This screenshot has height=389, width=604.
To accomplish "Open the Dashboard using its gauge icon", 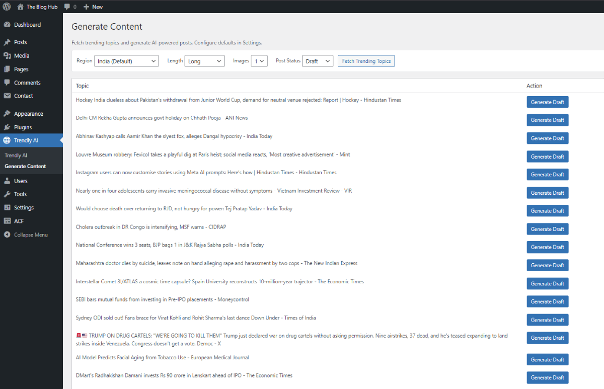I will point(8,24).
